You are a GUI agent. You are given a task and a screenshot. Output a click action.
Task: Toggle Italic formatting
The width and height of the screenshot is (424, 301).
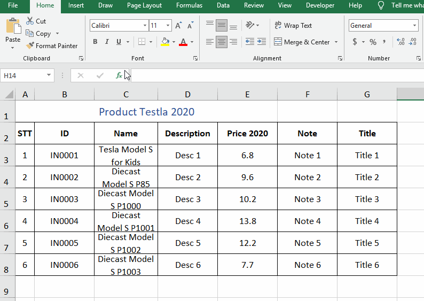(x=107, y=42)
